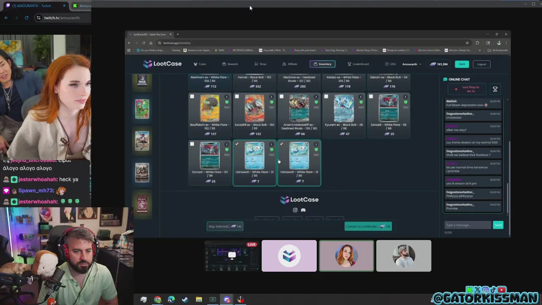Tick the bottom-row Zoroark card checkbox
542x305 pixels.
point(192,144)
